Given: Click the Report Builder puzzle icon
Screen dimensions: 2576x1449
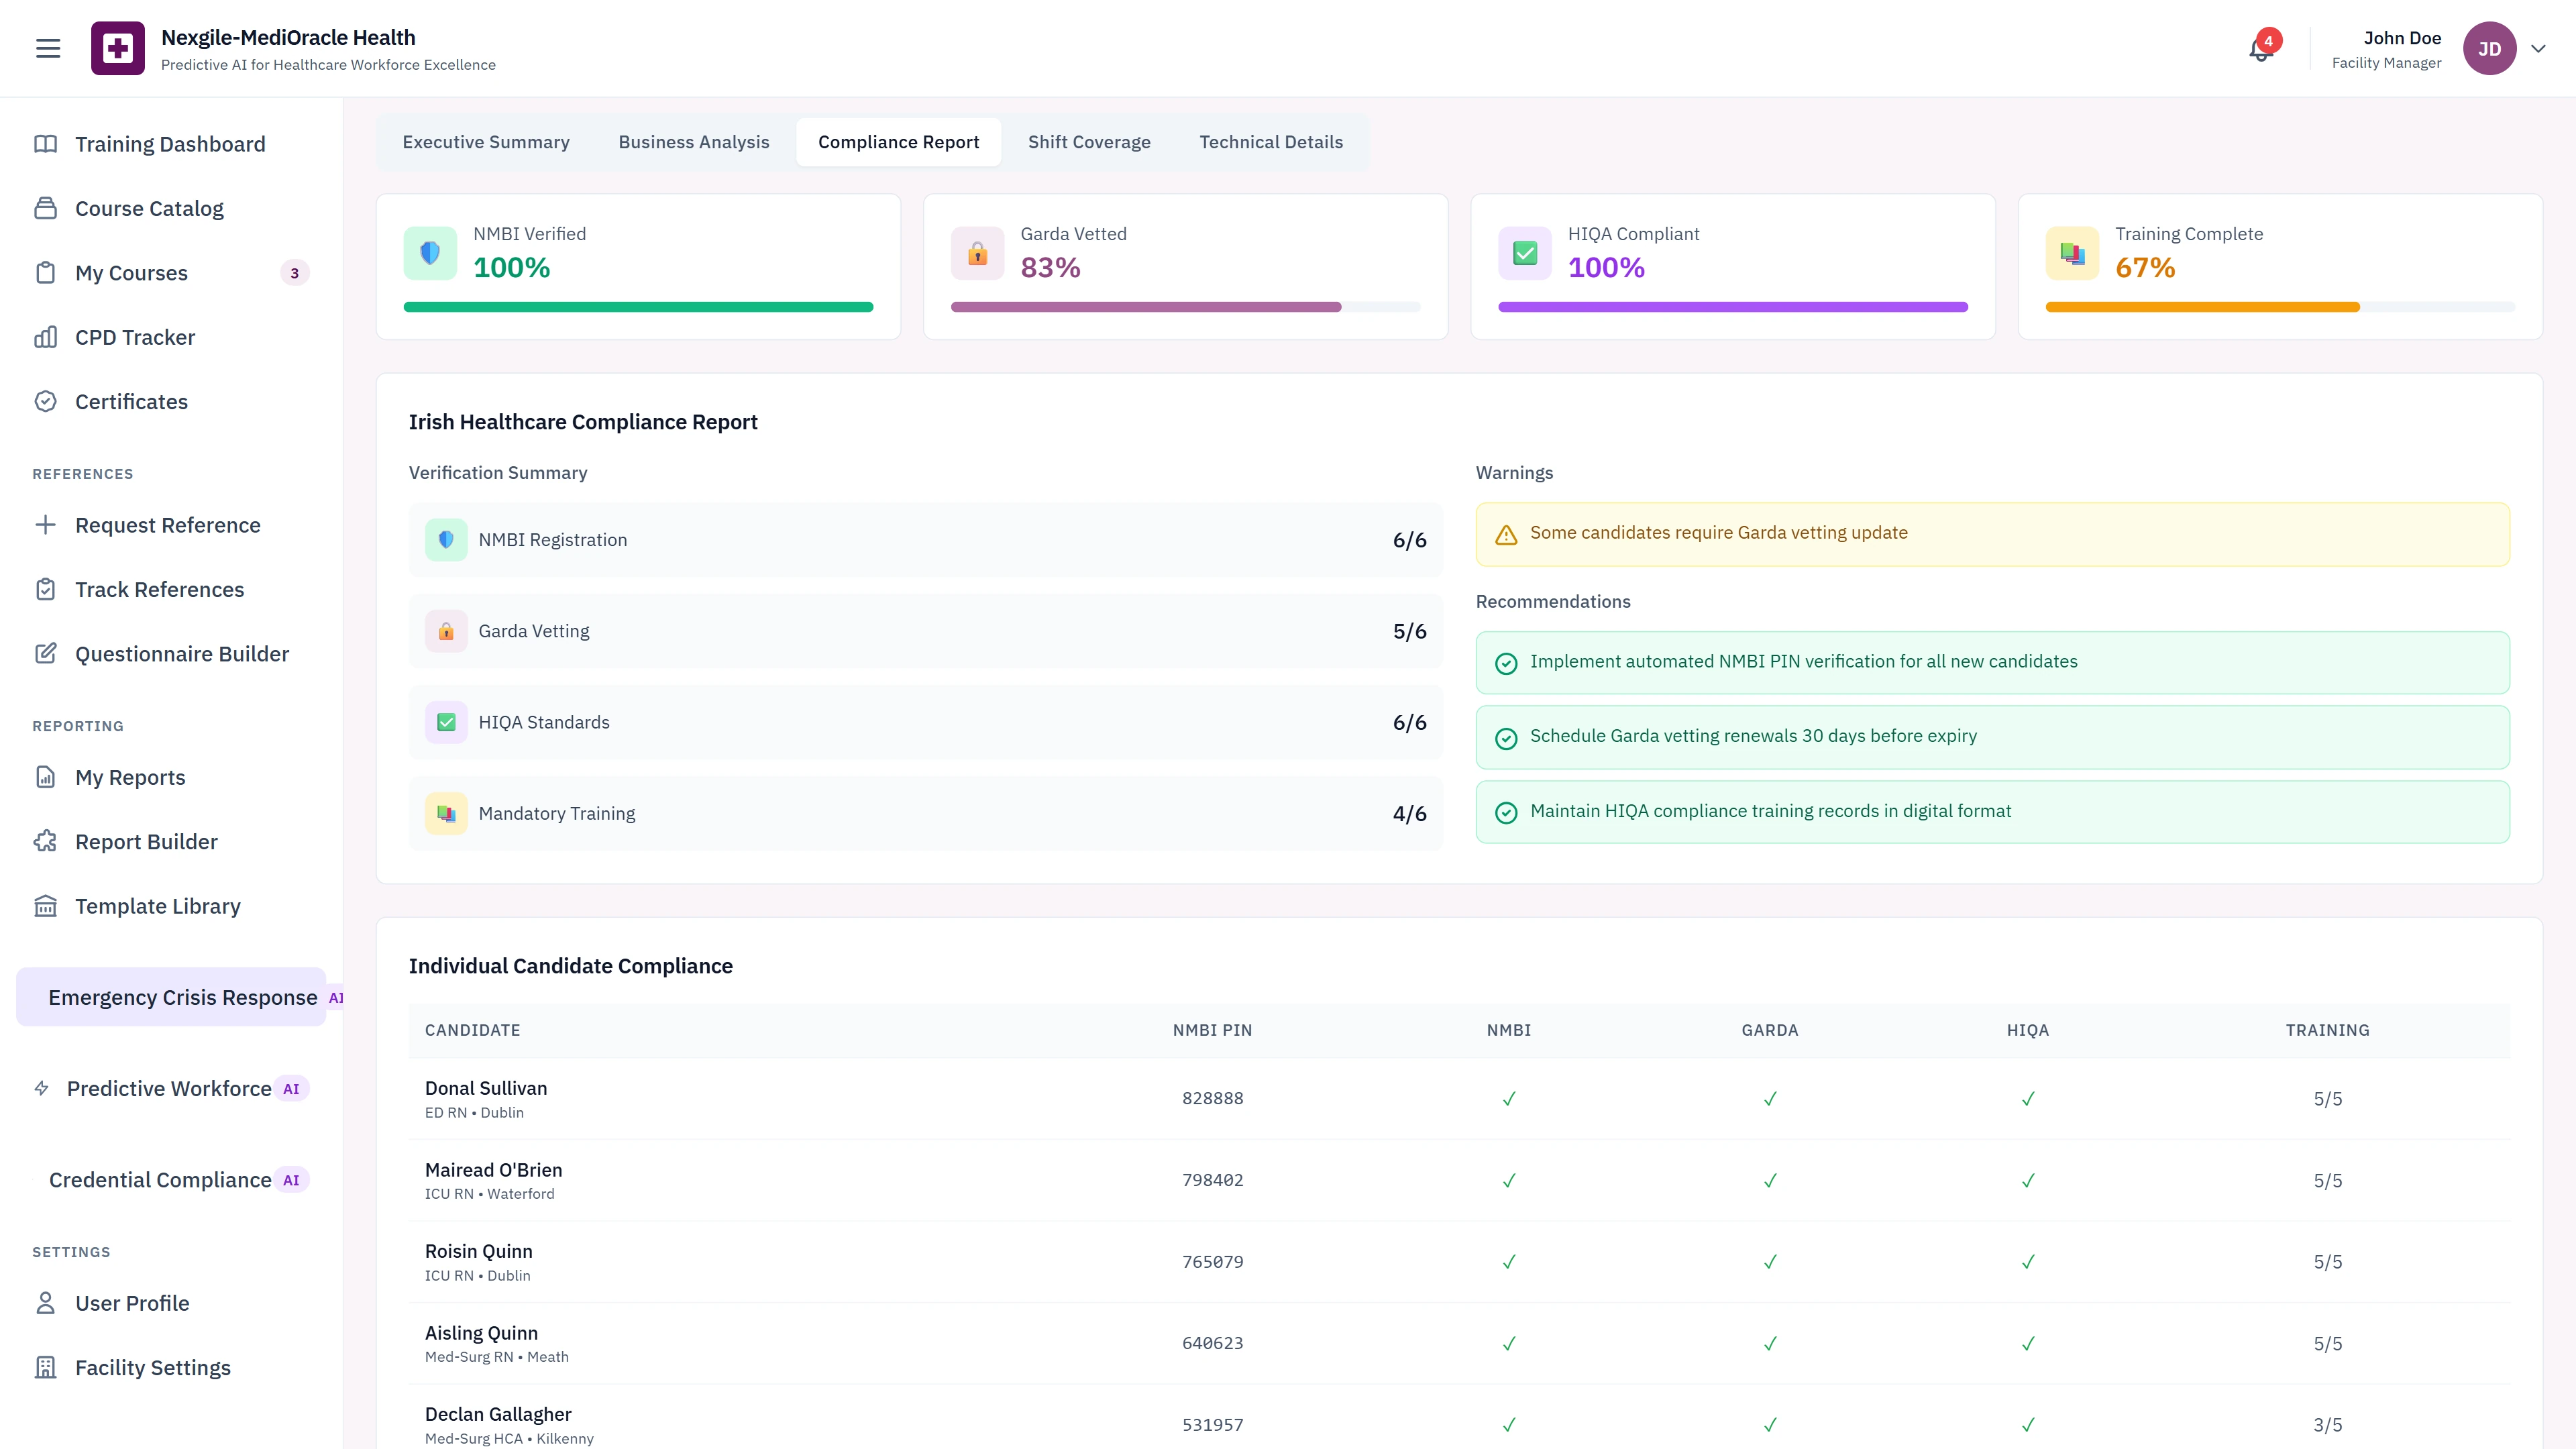Looking at the screenshot, I should [x=45, y=841].
